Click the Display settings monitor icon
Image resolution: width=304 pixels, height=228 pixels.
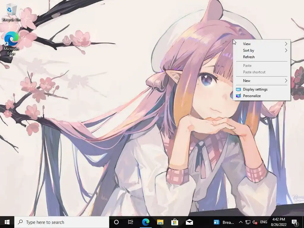tap(238, 89)
